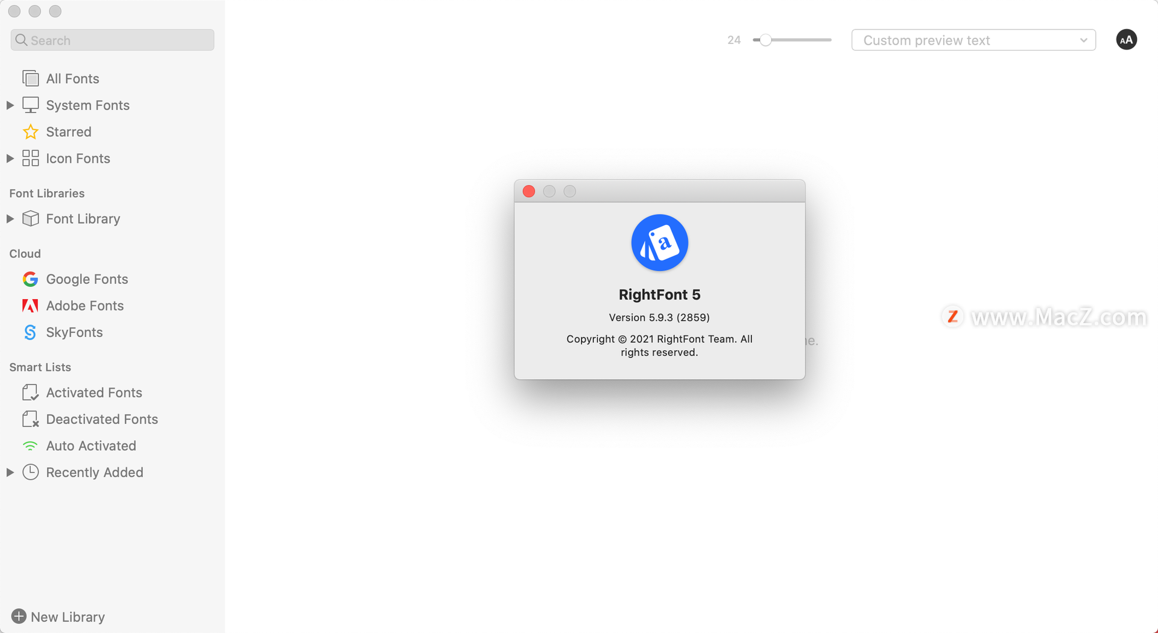The width and height of the screenshot is (1158, 633).
Task: Expand the Font Library tree
Action: pyautogui.click(x=10, y=218)
